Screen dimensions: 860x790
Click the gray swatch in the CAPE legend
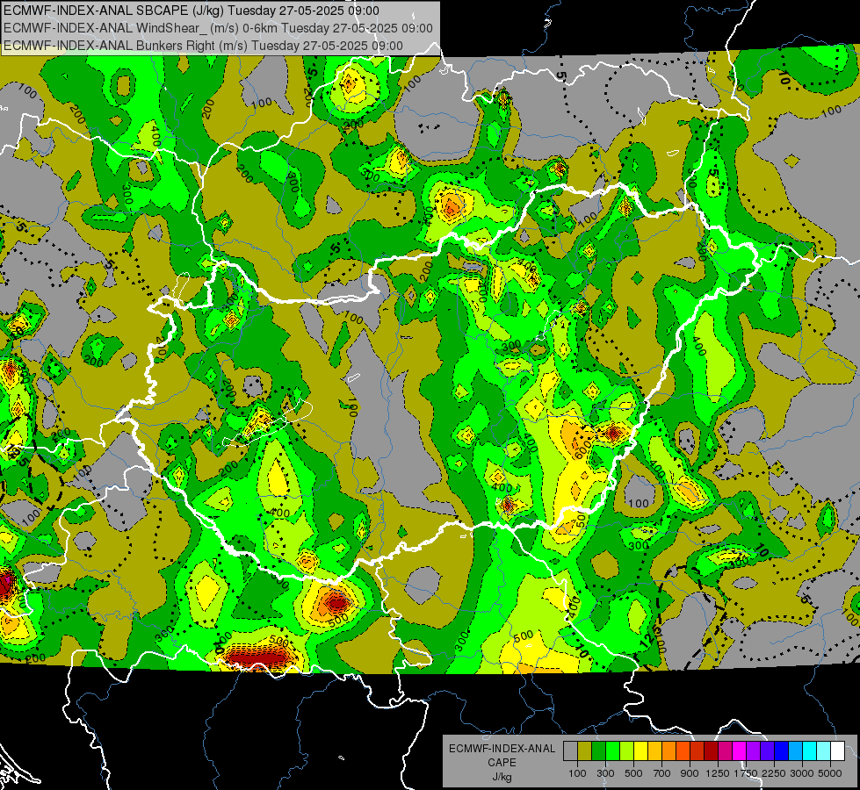pyautogui.click(x=570, y=751)
